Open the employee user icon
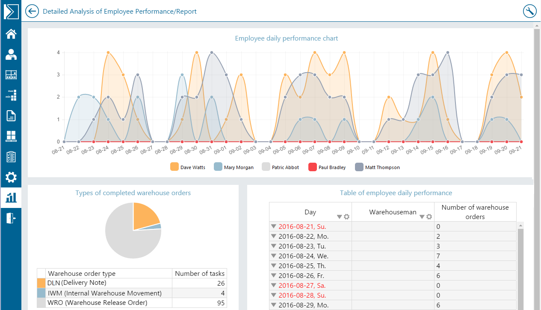541x310 pixels. tap(11, 55)
